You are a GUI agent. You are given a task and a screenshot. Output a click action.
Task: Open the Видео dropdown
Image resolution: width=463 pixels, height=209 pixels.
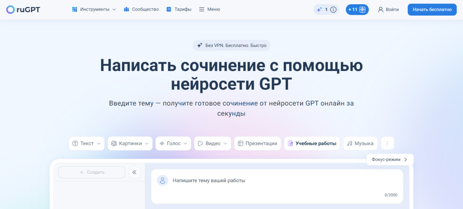coord(213,144)
